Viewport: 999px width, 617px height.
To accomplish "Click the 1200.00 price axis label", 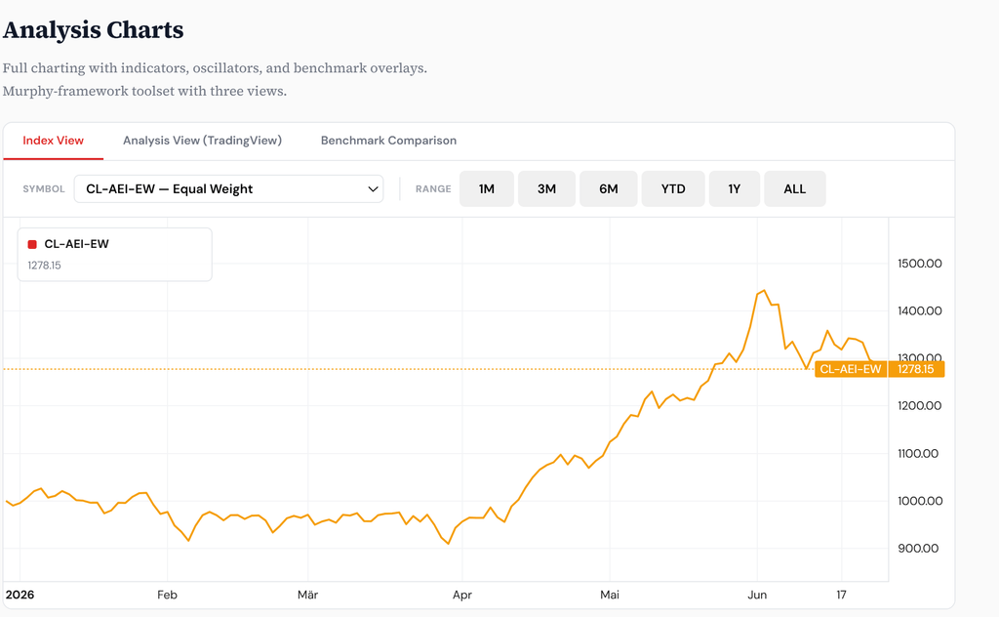I will click(919, 405).
